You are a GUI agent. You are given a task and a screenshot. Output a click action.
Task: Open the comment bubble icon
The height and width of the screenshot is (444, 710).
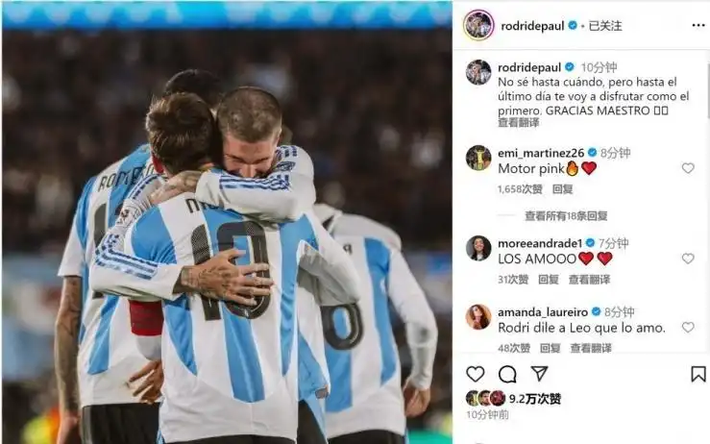point(507,374)
